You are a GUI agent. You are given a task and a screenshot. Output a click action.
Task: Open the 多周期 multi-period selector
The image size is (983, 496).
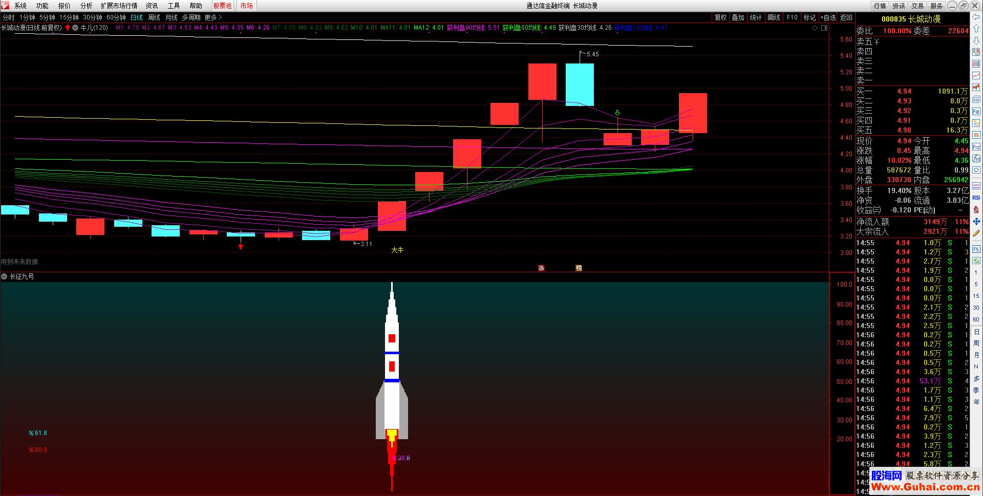coord(191,17)
